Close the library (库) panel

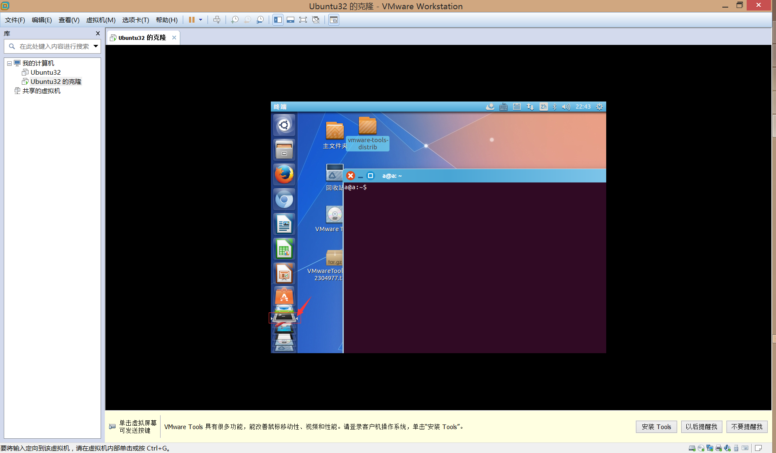coord(98,34)
